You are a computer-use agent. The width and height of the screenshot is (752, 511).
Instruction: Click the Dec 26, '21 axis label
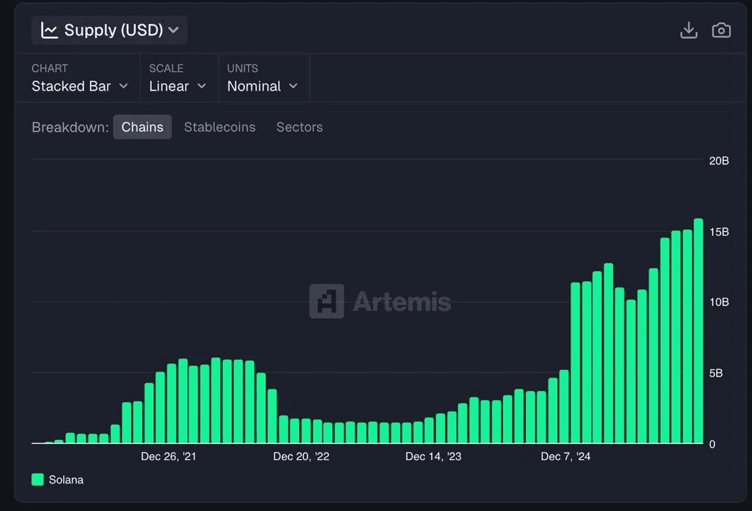click(x=169, y=457)
